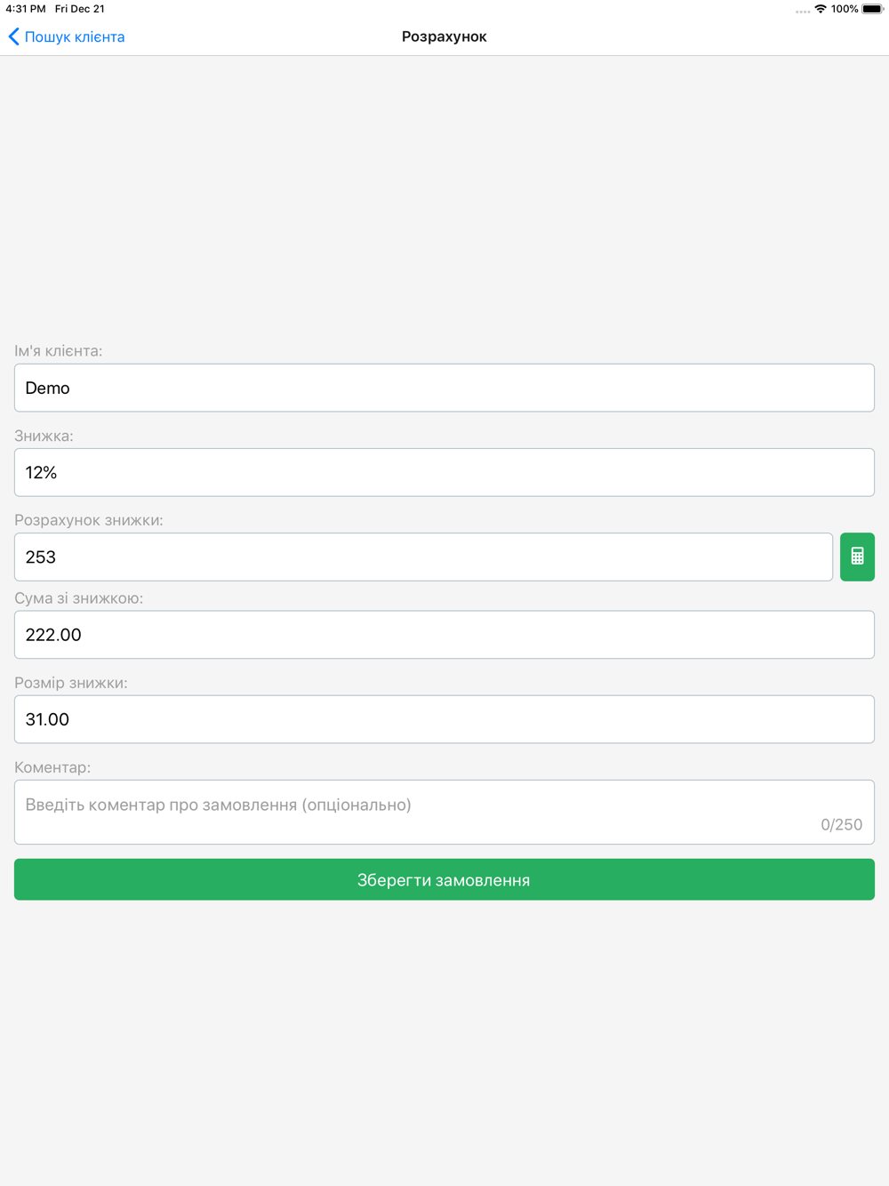Select the Розмір знижки field 31.00
The image size is (889, 1186).
point(444,719)
